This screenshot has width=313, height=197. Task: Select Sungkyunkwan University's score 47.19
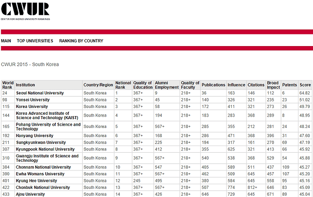pyautogui.click(x=305, y=143)
